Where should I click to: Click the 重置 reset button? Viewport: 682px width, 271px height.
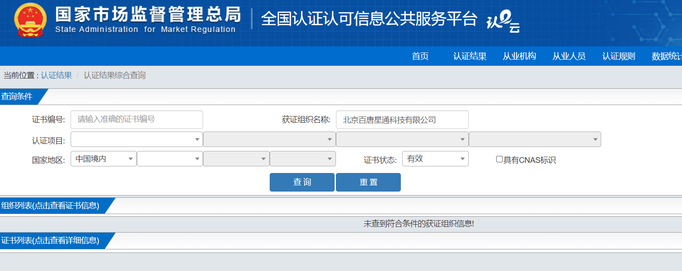(x=368, y=182)
